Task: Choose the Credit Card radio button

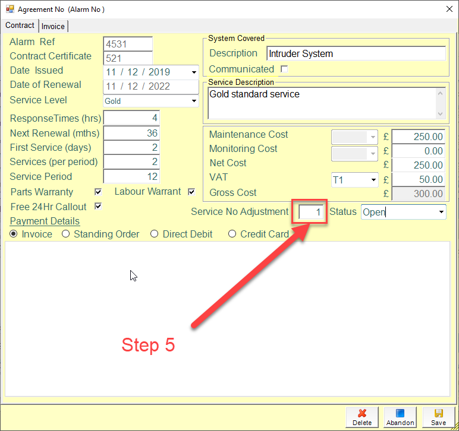Action: [232, 234]
